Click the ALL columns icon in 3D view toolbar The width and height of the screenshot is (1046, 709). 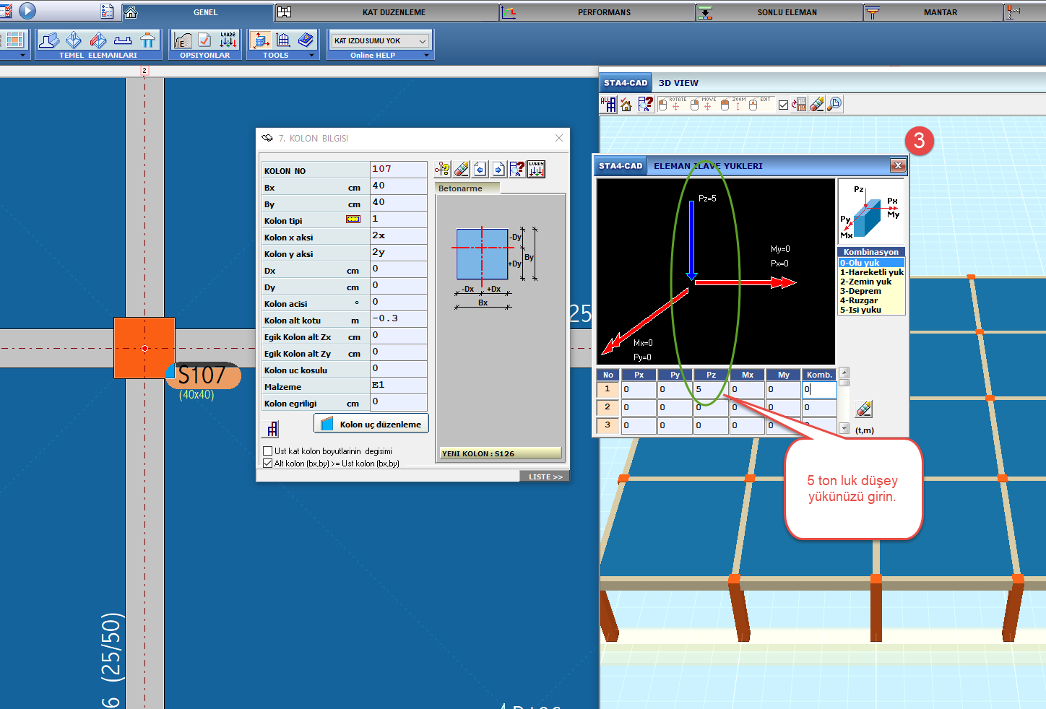(608, 105)
